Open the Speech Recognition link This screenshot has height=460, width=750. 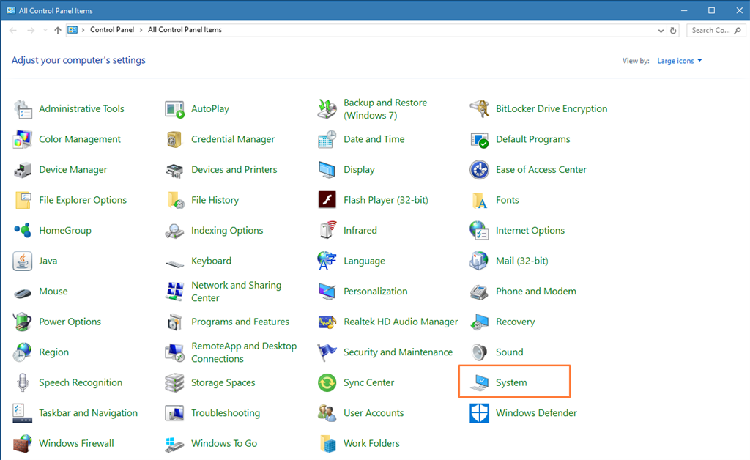81,382
